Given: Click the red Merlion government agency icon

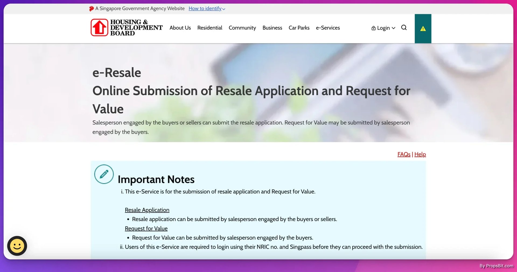Looking at the screenshot, I should click(x=91, y=8).
